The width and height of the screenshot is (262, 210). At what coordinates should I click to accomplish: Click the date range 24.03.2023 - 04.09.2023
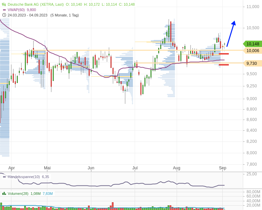tap(28, 15)
